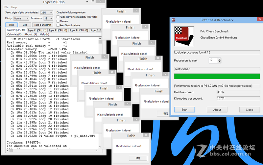Open the Priority dropdown set to Normal
This screenshot has width=263, height=165.
21,18
